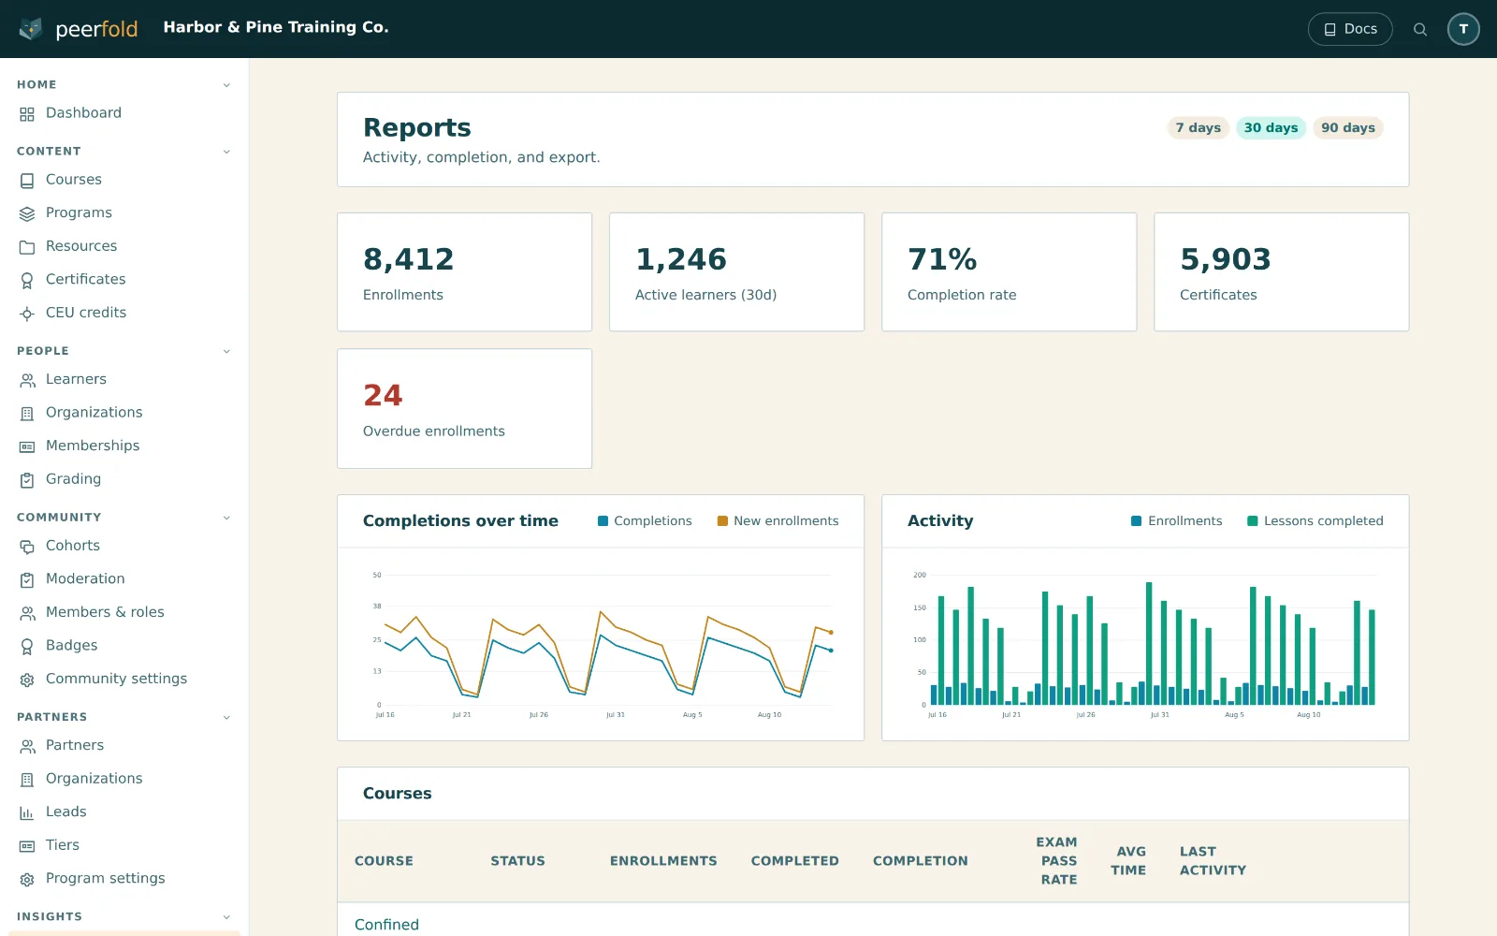The width and height of the screenshot is (1497, 936).
Task: Open the Docs button
Action: point(1350,29)
